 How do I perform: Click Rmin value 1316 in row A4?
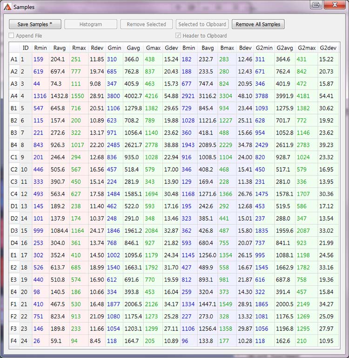pos(40,96)
